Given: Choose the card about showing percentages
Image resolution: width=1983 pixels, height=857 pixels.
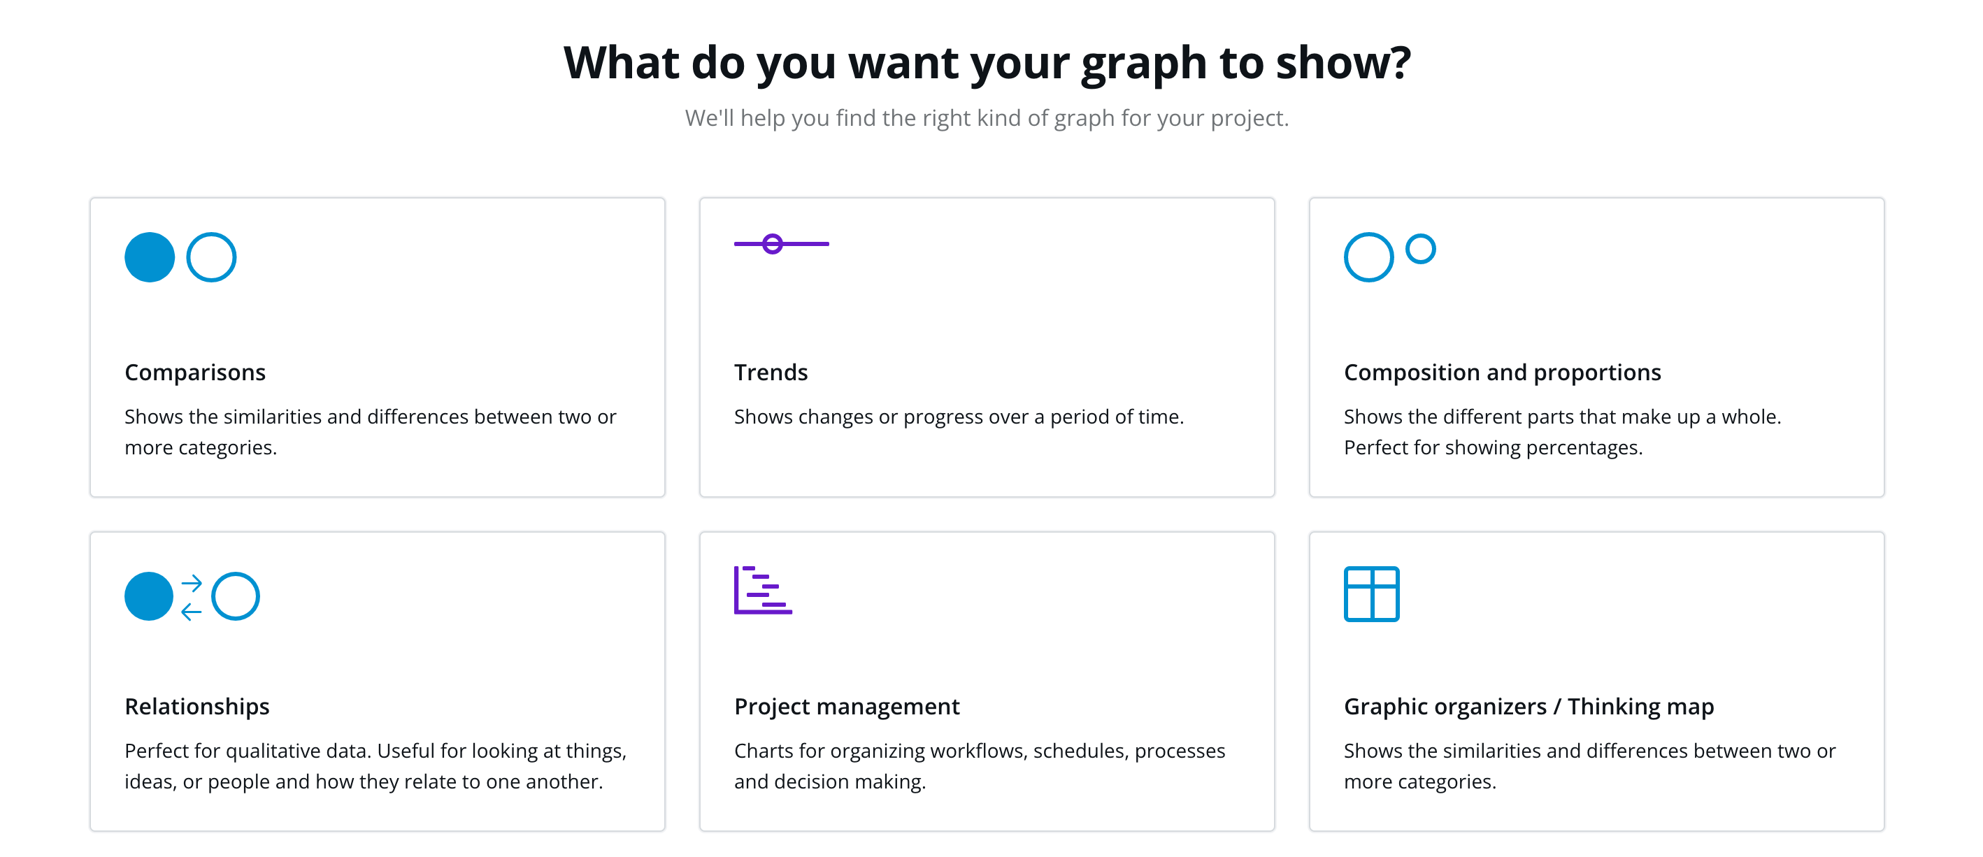Looking at the screenshot, I should (x=1596, y=347).
